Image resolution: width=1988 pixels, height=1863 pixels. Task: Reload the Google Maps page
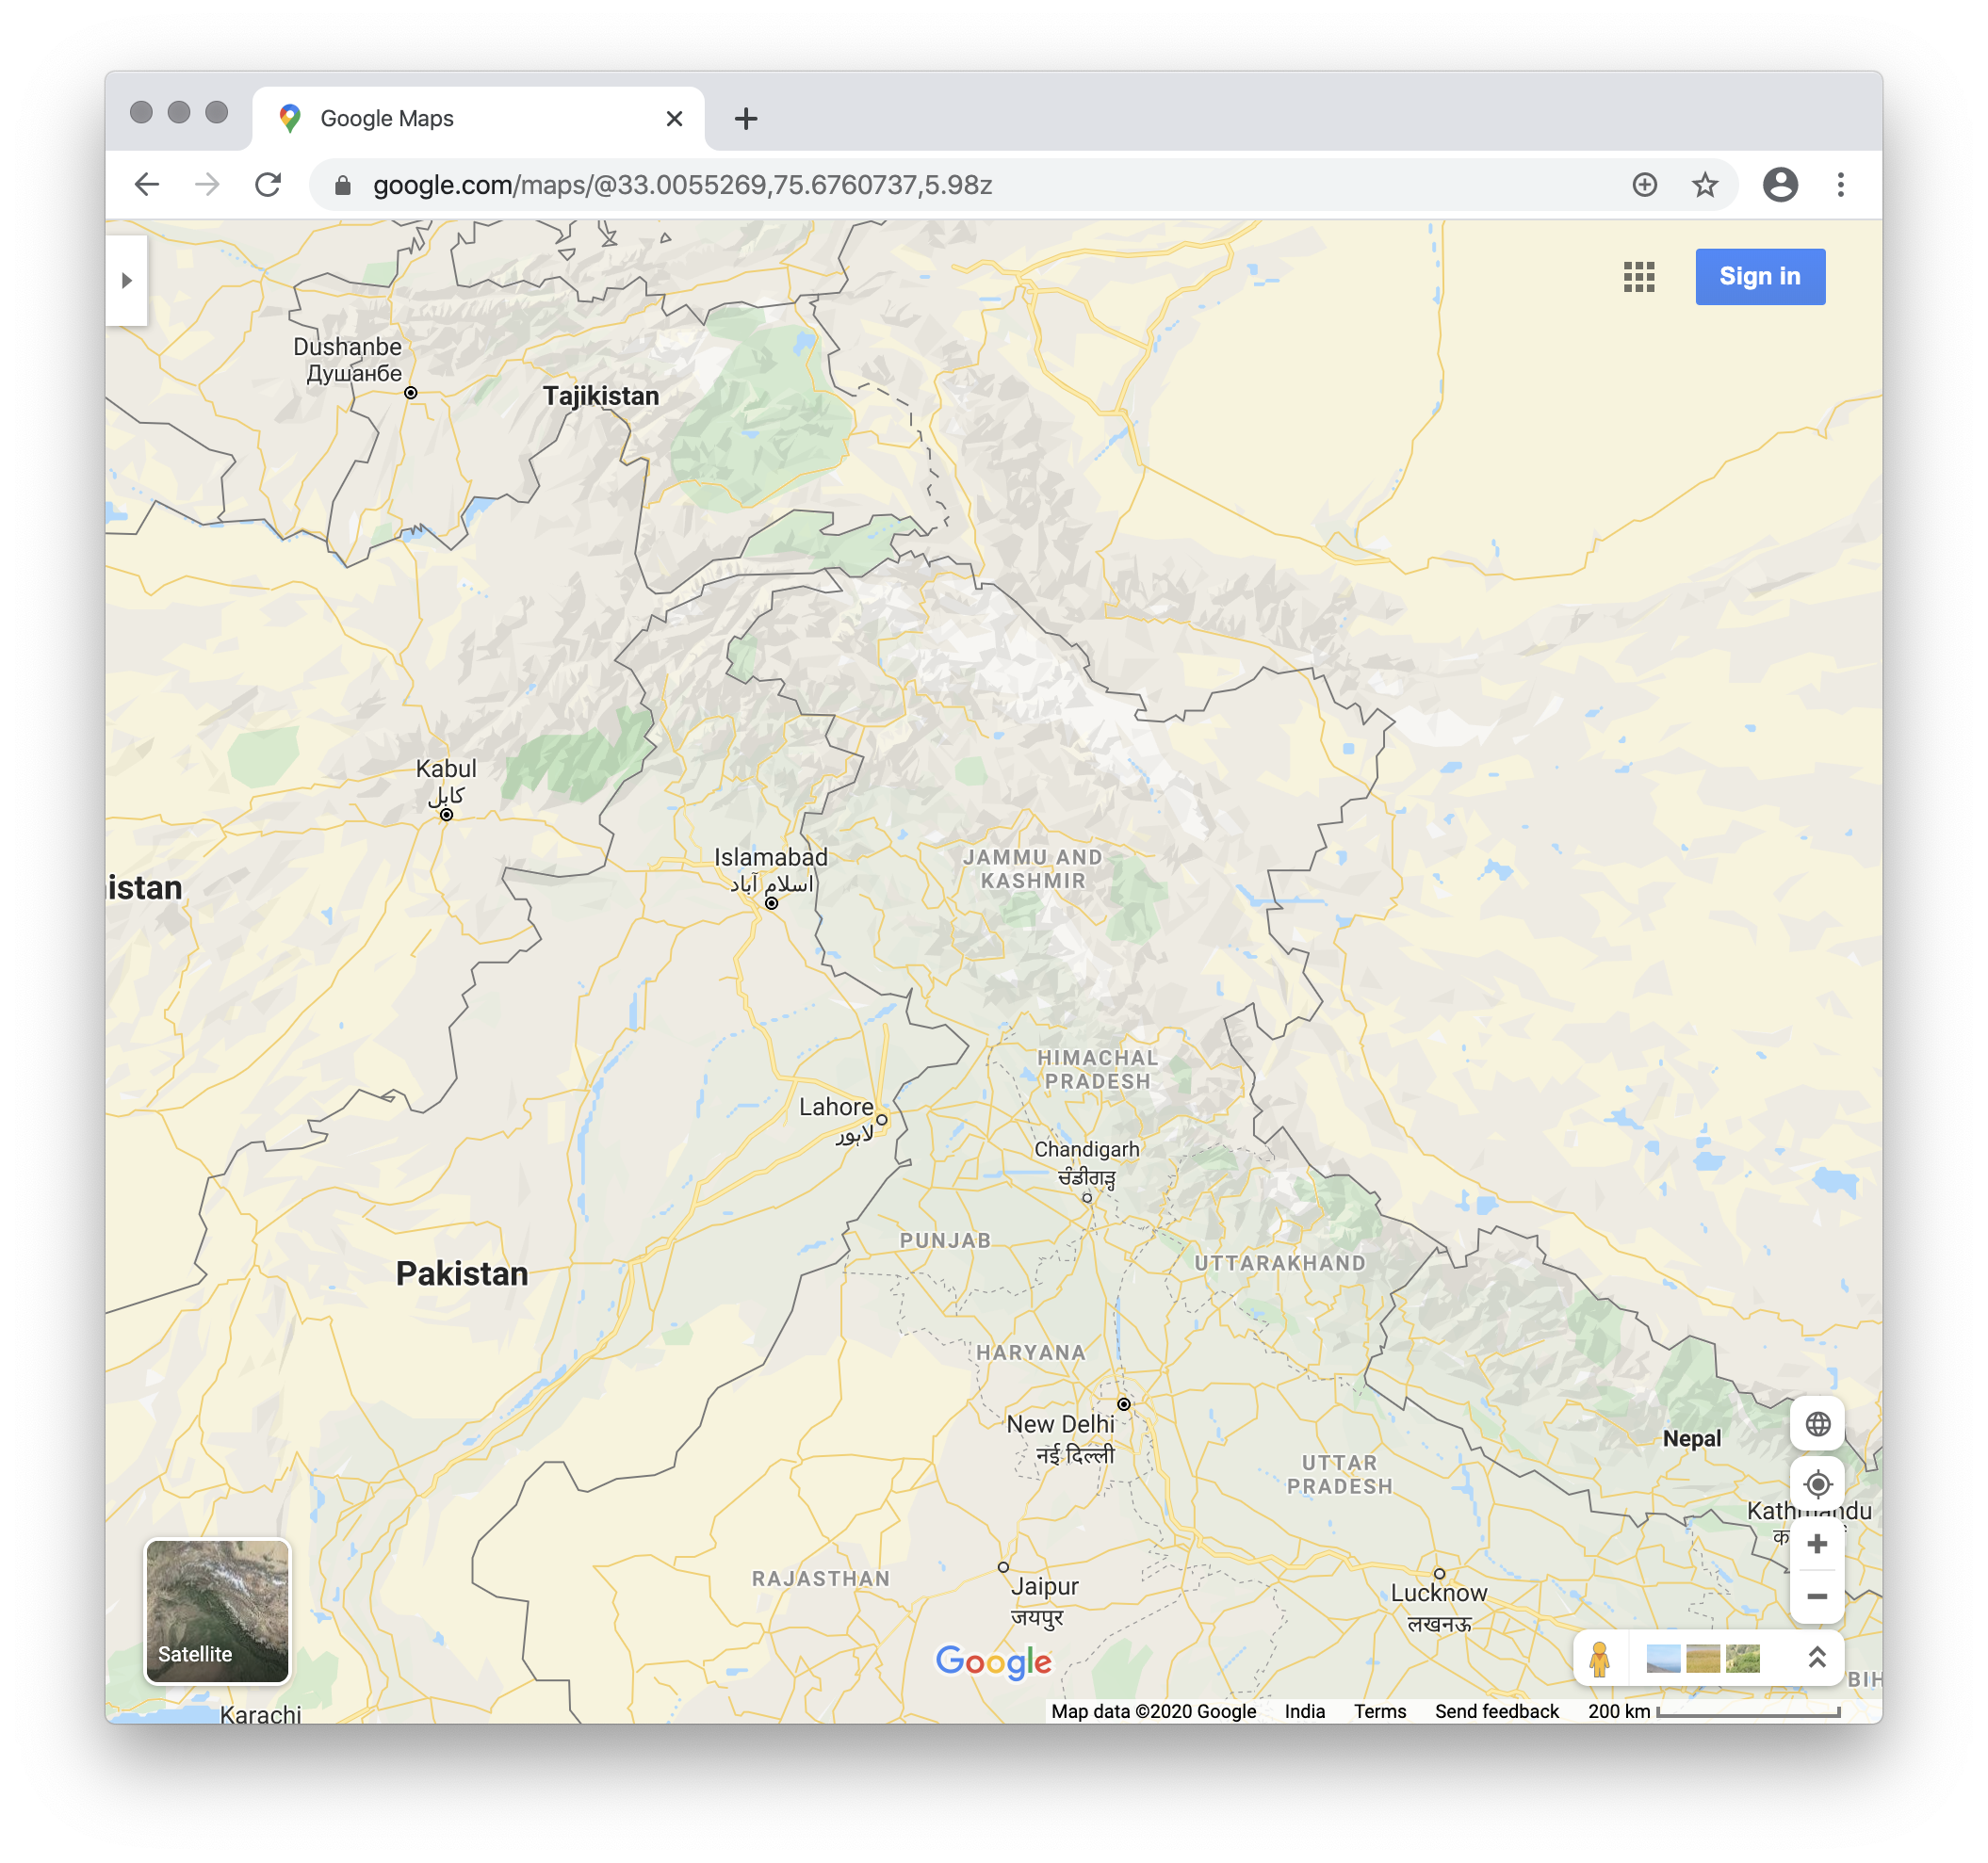click(x=267, y=185)
